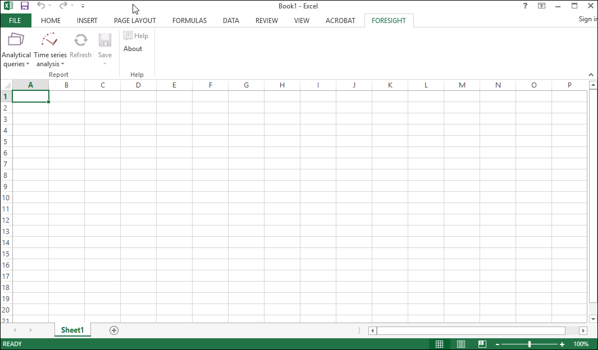The width and height of the screenshot is (598, 350).
Task: Open the FILE tab
Action: (x=15, y=21)
